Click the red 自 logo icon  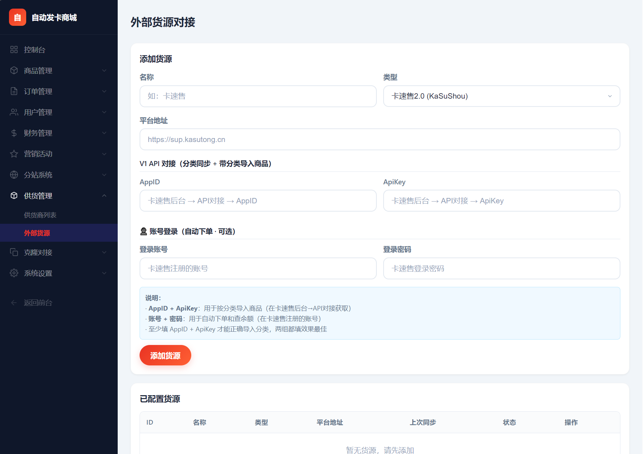click(17, 17)
